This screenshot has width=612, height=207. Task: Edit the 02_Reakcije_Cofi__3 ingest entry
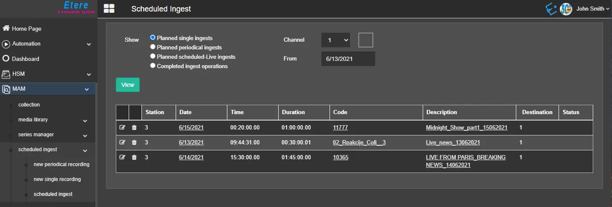[x=123, y=143]
